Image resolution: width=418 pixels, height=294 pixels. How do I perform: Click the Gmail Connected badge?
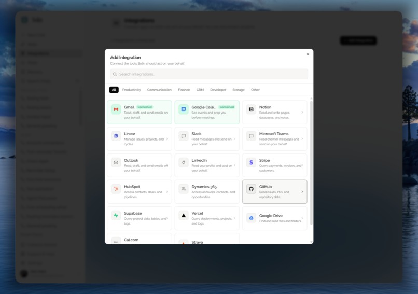(x=145, y=107)
